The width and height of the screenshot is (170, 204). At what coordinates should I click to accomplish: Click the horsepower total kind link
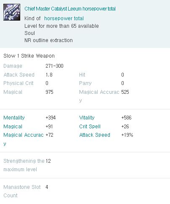coord(64,19)
